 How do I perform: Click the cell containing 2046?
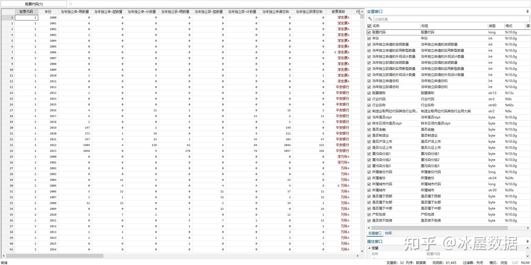[x=276, y=145]
